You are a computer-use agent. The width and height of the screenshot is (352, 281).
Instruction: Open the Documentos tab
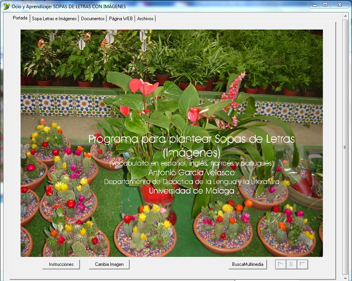[93, 19]
